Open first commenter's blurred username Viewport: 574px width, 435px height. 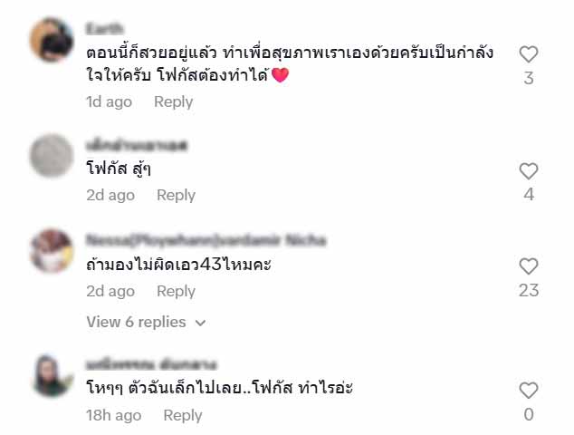104,29
